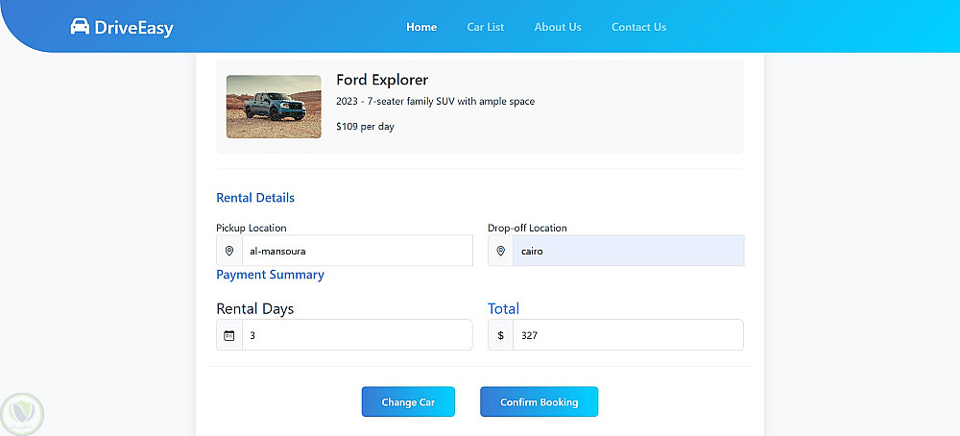Click the Ford Explorer car thumbnail
This screenshot has height=436, width=960.
(274, 107)
